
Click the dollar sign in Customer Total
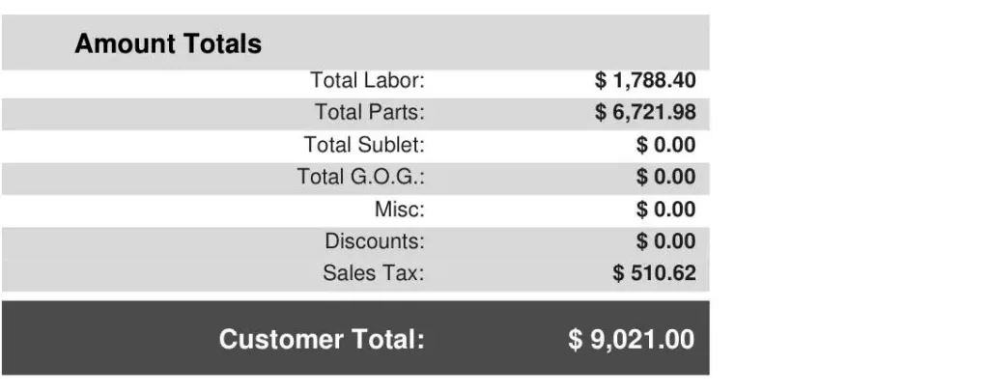pyautogui.click(x=576, y=339)
